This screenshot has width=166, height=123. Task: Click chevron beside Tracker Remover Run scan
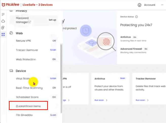[x=148, y=100]
